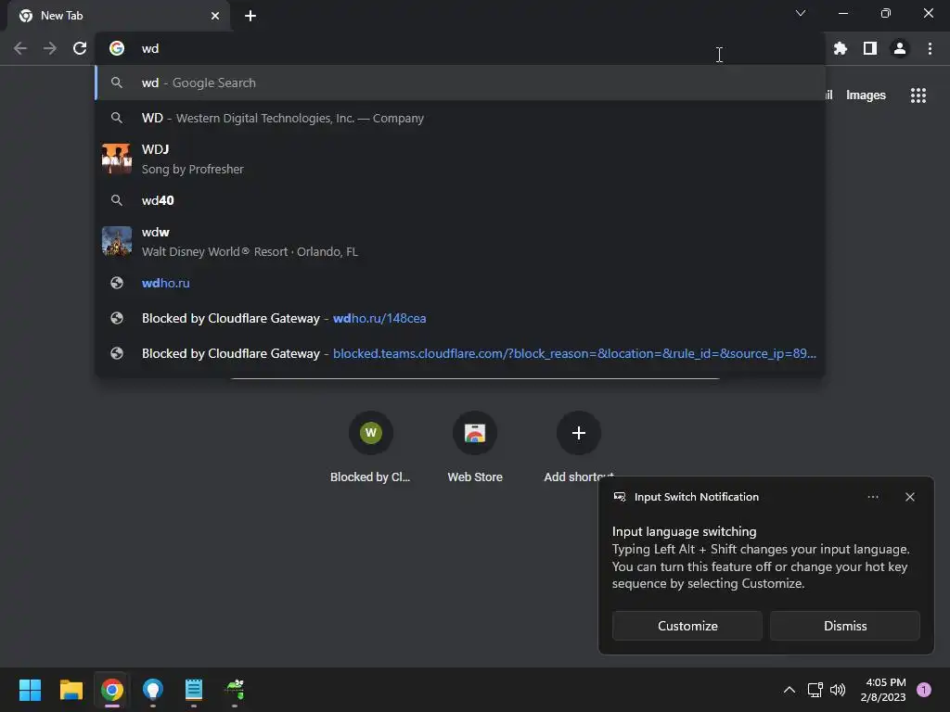The height and width of the screenshot is (712, 950).
Task: Open 'Blocked by Cl...' shortcut tile
Action: click(370, 448)
